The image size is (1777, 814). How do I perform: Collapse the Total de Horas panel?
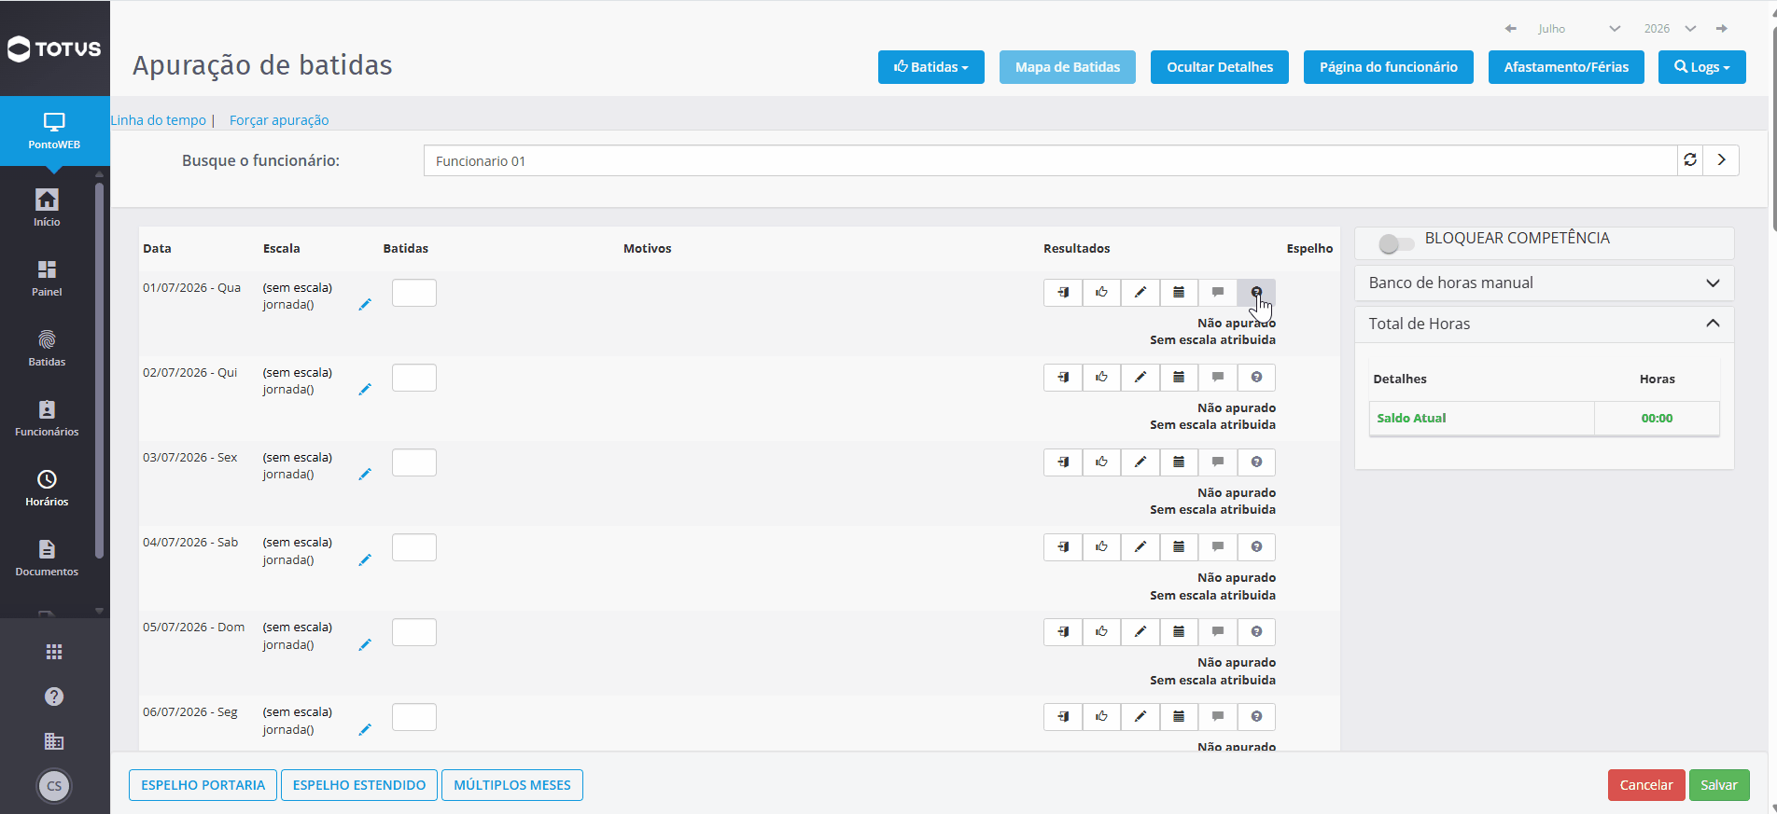pyautogui.click(x=1545, y=324)
